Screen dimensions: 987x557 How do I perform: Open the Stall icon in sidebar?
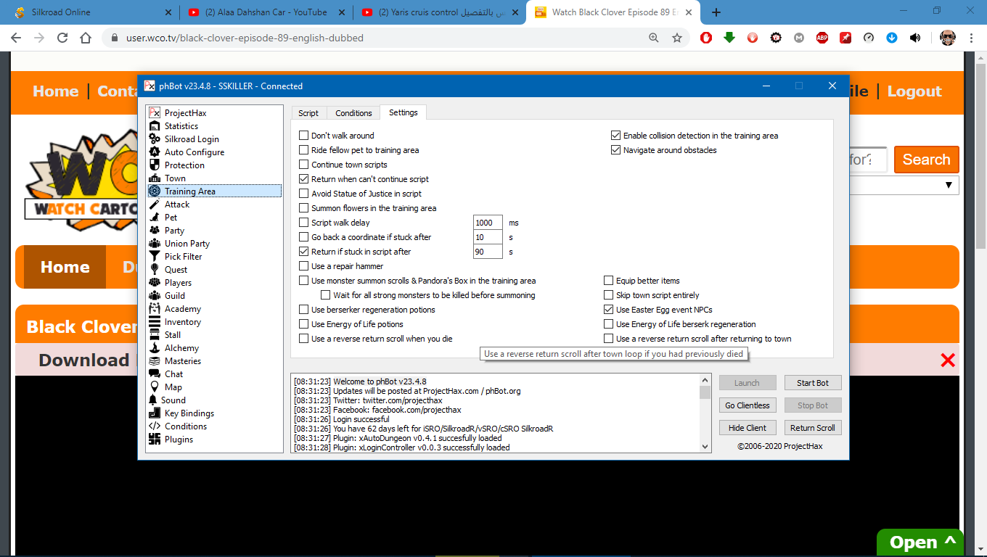[x=154, y=335]
